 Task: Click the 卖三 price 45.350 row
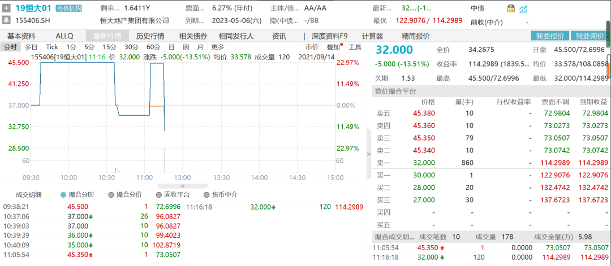coord(492,138)
